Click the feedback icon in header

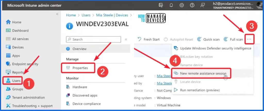click(203, 5)
